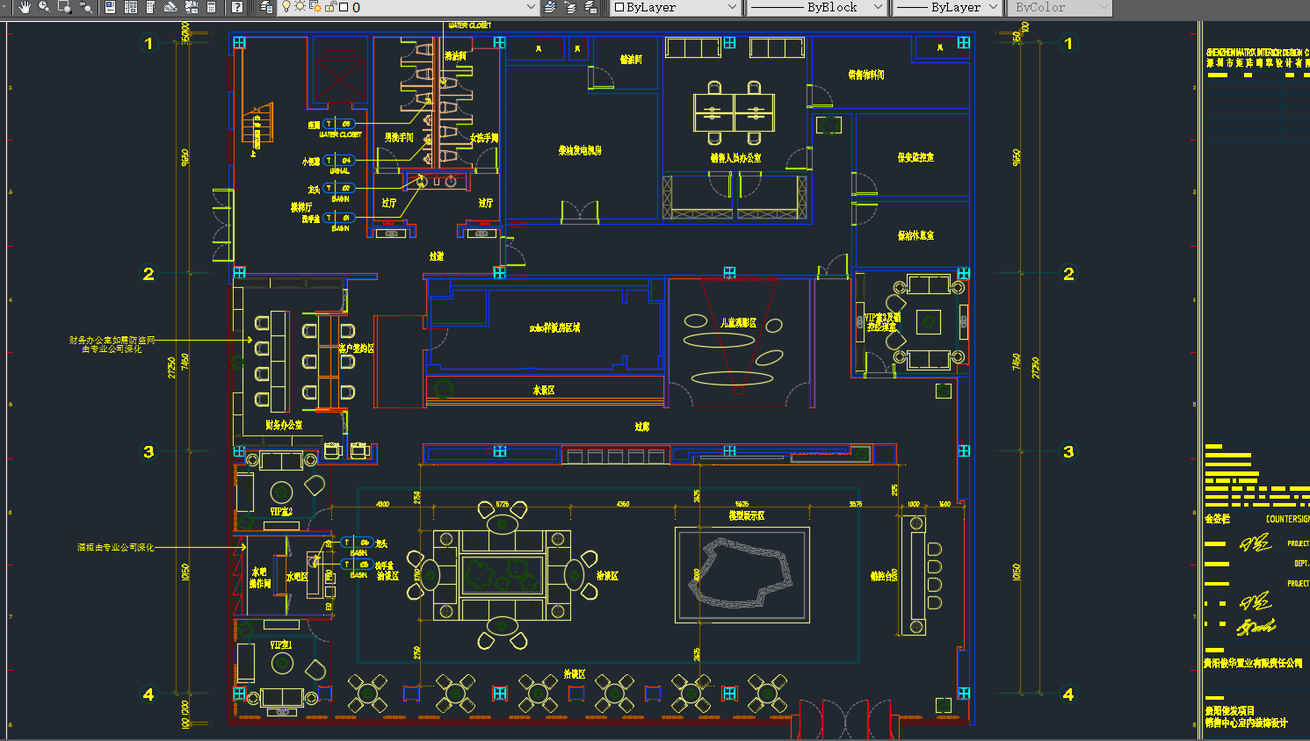The image size is (1310, 741).
Task: Open the ByBlock linetype dropdown
Action: click(x=815, y=7)
